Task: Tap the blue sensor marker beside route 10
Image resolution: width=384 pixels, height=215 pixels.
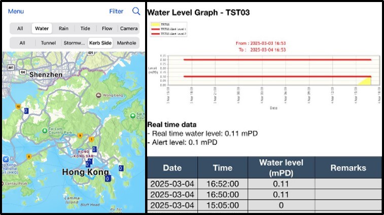Action: click(26, 111)
